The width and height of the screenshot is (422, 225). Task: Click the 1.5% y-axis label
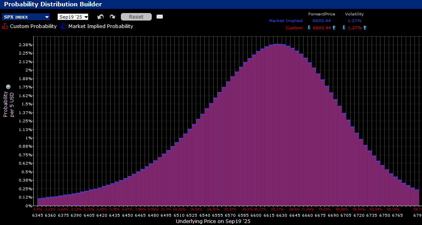(27, 104)
